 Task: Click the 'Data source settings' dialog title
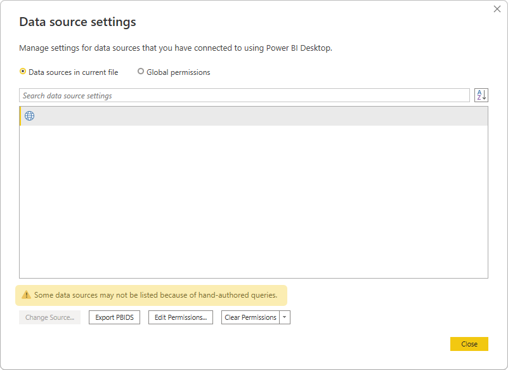[x=77, y=22]
